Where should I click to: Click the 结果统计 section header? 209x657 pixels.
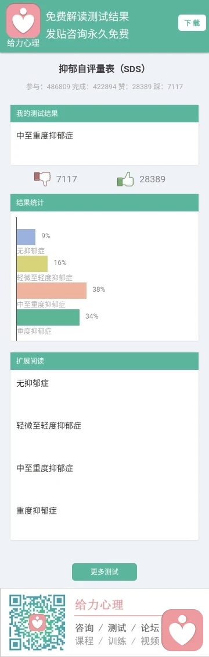pyautogui.click(x=105, y=203)
